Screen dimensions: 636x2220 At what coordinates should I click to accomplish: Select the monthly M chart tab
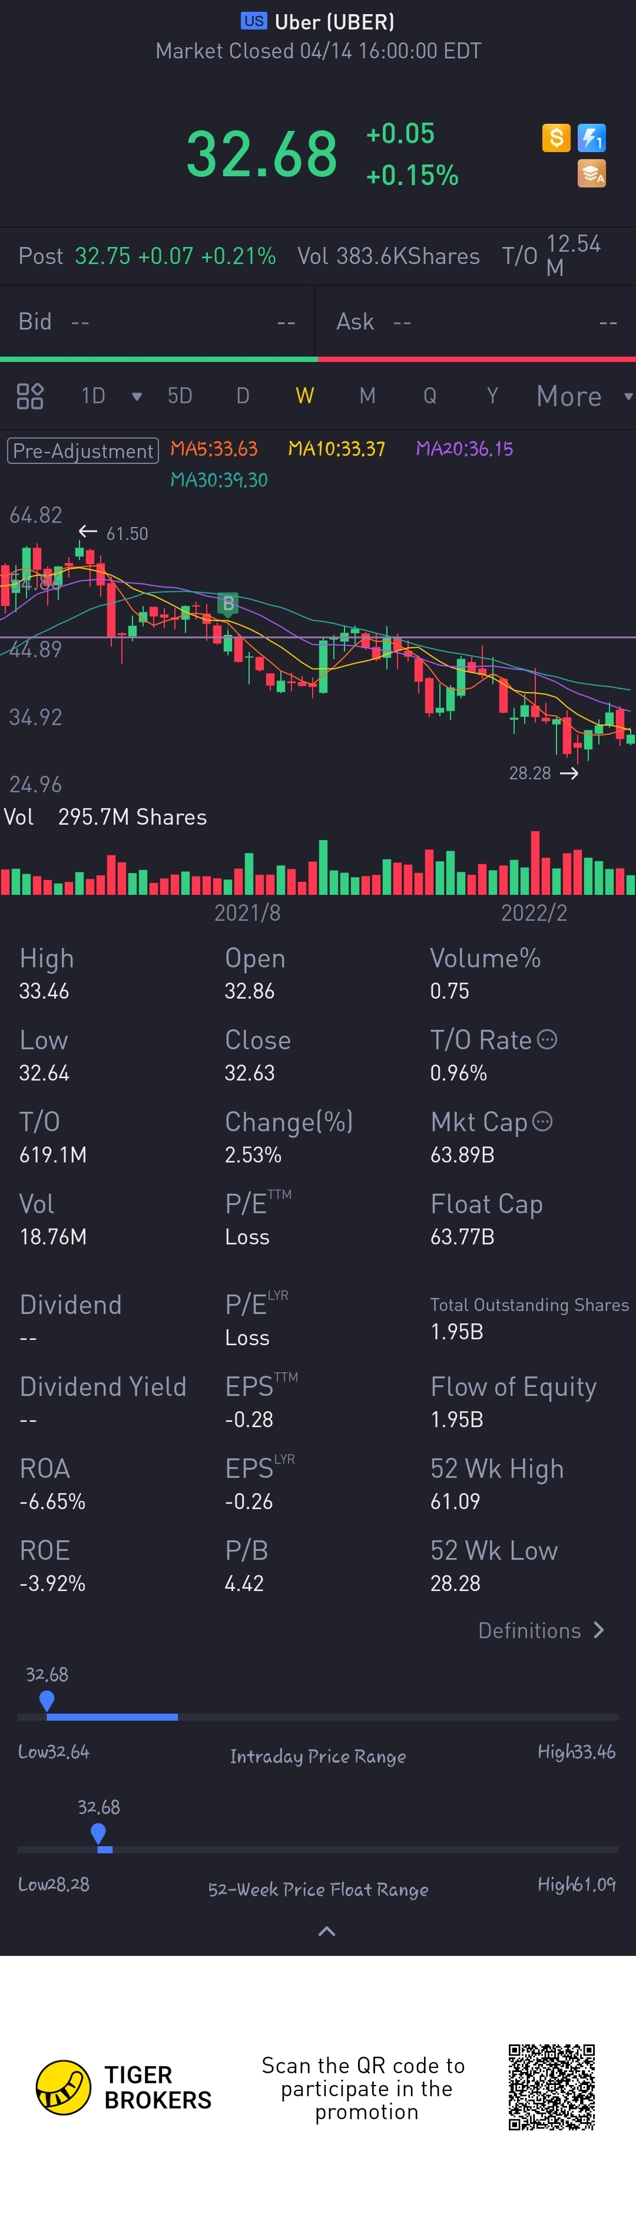(x=367, y=396)
